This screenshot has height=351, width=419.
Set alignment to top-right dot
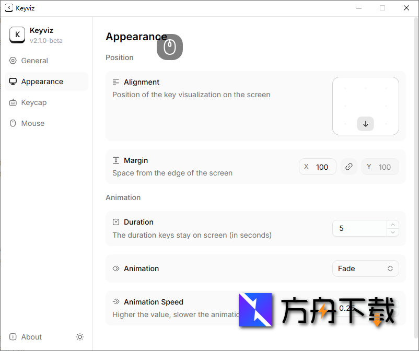click(387, 88)
